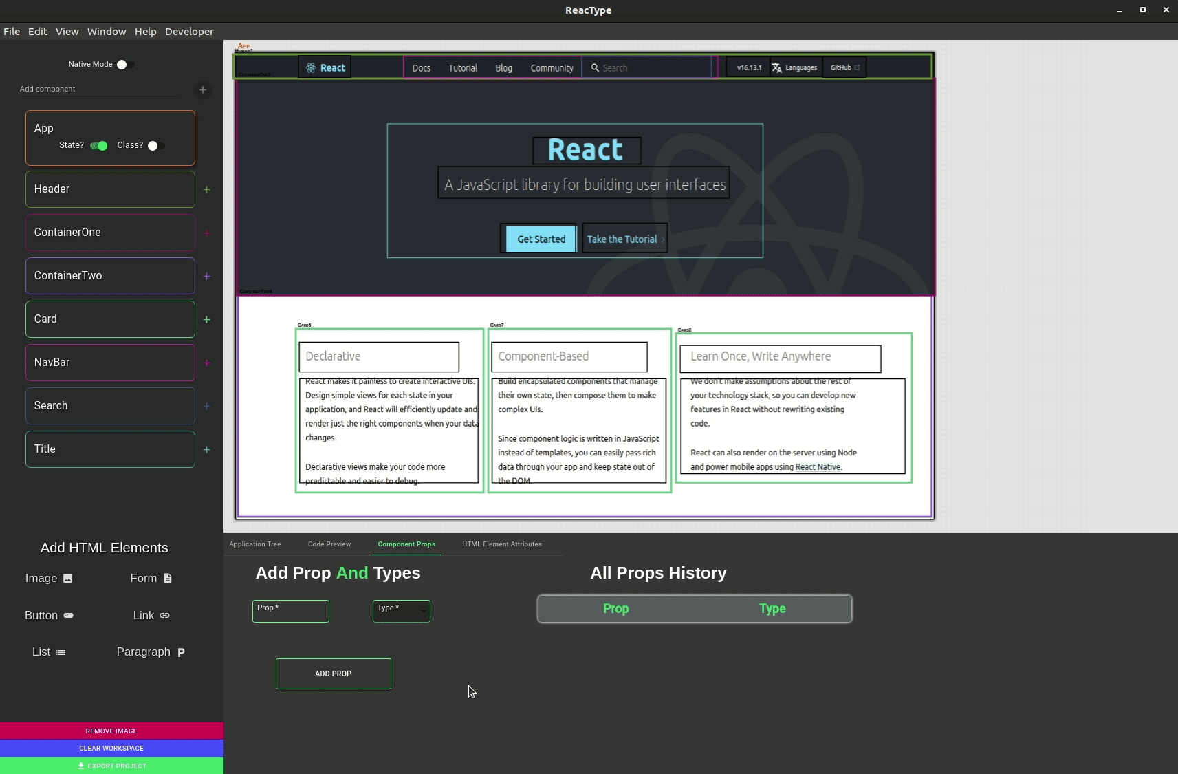Add a Button HTML element
The width and height of the screenshot is (1178, 774).
pos(49,616)
